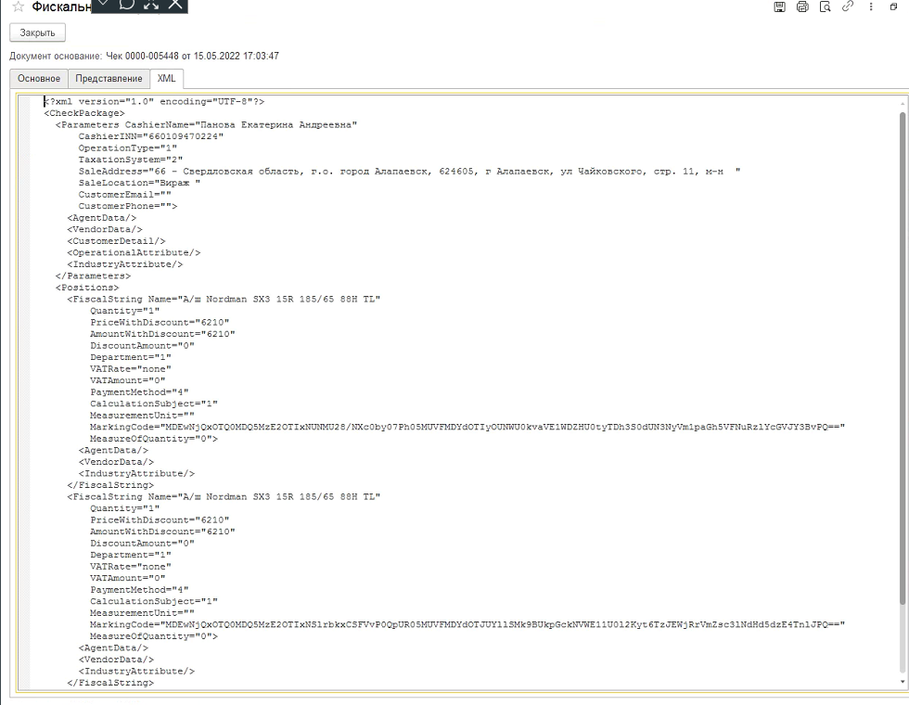Screen dimensions: 909x705
Task: Add document to favorites with star icon
Action: click(18, 7)
